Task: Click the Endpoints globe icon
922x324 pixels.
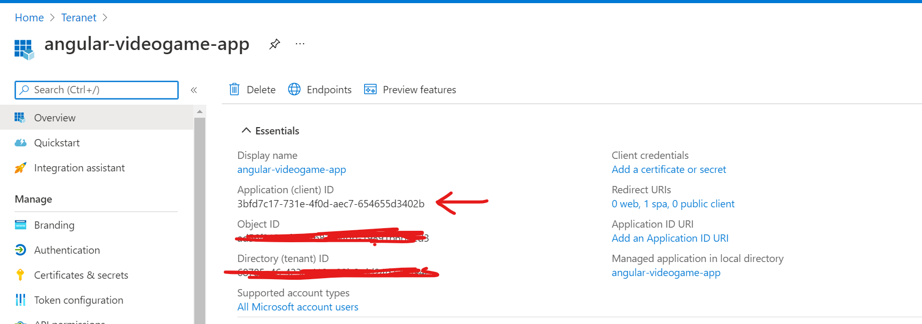Action: pyautogui.click(x=294, y=90)
